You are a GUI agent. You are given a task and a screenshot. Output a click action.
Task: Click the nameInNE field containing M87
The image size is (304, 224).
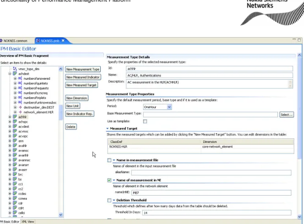click(x=212, y=192)
